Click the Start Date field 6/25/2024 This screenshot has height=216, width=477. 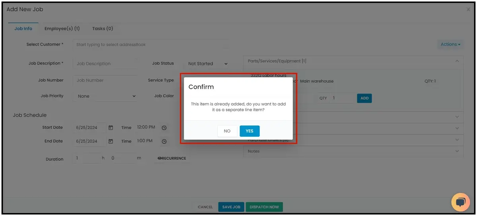click(89, 128)
